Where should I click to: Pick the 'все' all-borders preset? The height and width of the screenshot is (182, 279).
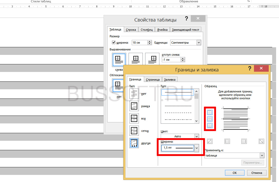(x=134, y=118)
